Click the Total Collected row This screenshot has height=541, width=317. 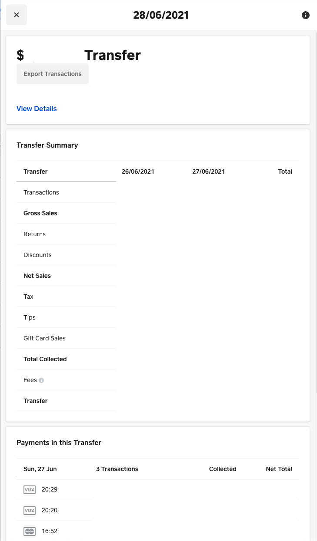tap(45, 359)
